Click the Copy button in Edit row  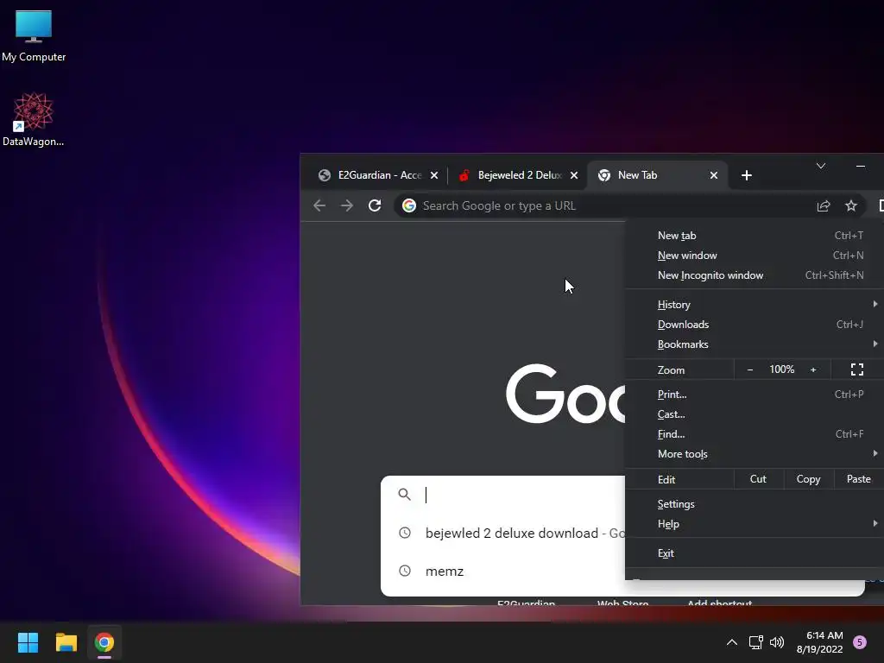coord(808,479)
